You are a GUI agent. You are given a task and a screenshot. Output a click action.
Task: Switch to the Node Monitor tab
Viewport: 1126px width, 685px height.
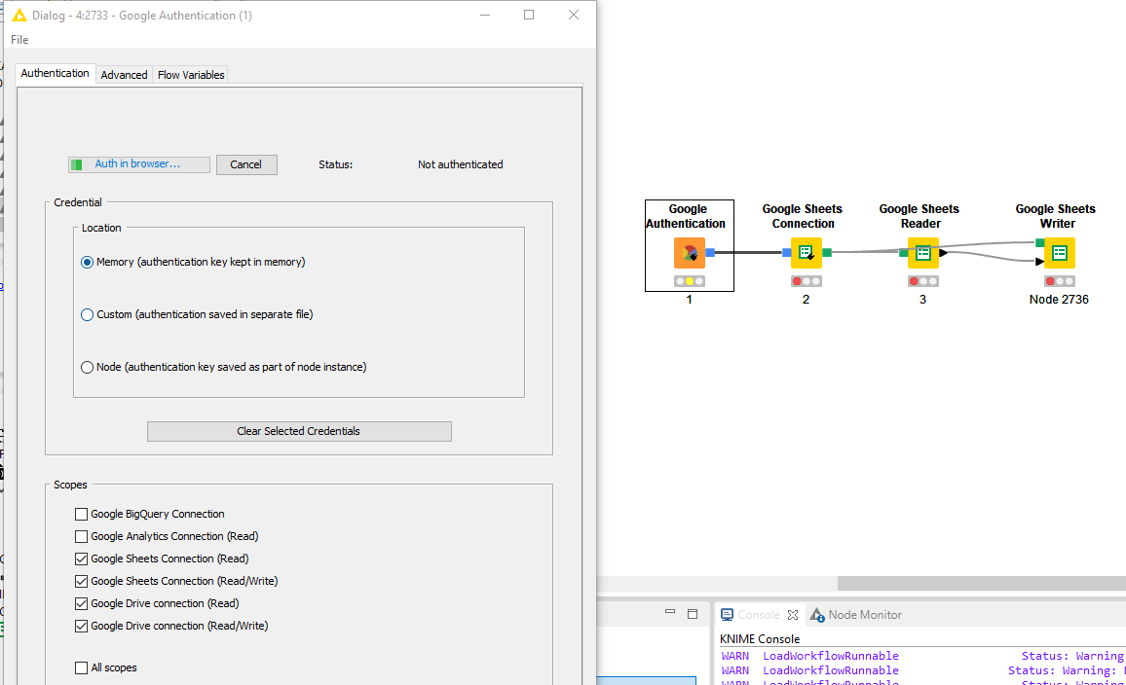point(856,615)
